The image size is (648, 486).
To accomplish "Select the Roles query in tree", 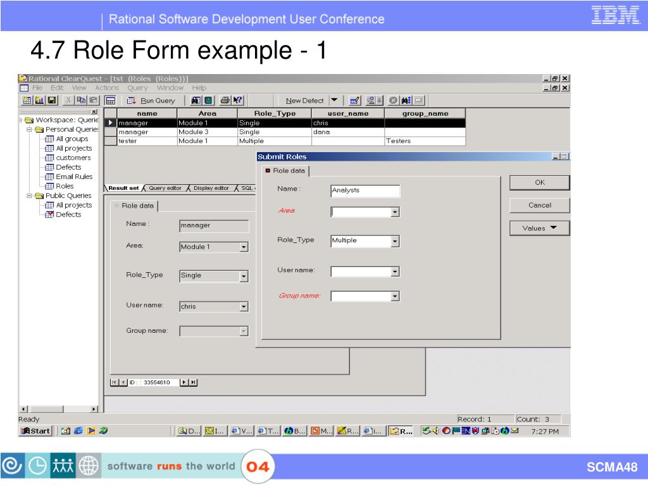I will pyautogui.click(x=65, y=186).
